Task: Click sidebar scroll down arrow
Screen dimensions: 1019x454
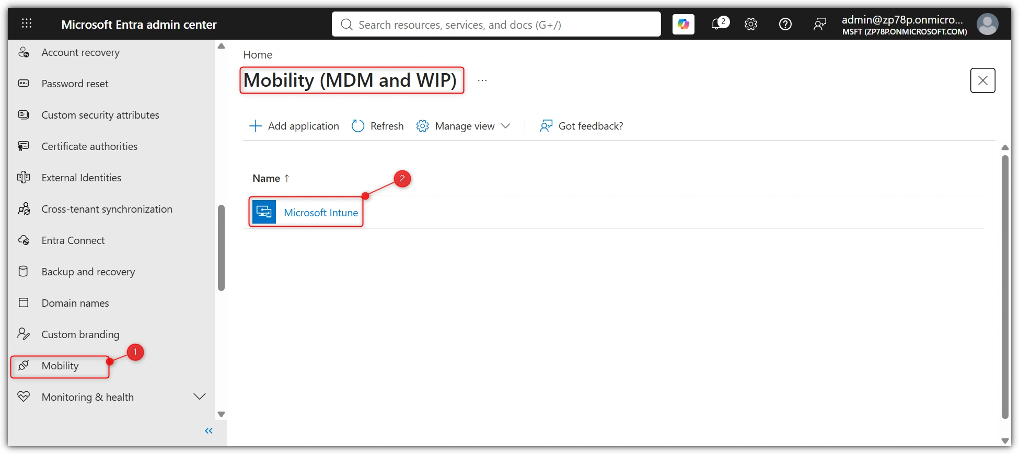Action: 221,414
